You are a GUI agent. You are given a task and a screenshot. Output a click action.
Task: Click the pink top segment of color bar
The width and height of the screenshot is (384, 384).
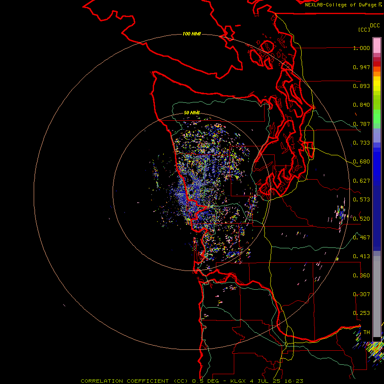377,45
